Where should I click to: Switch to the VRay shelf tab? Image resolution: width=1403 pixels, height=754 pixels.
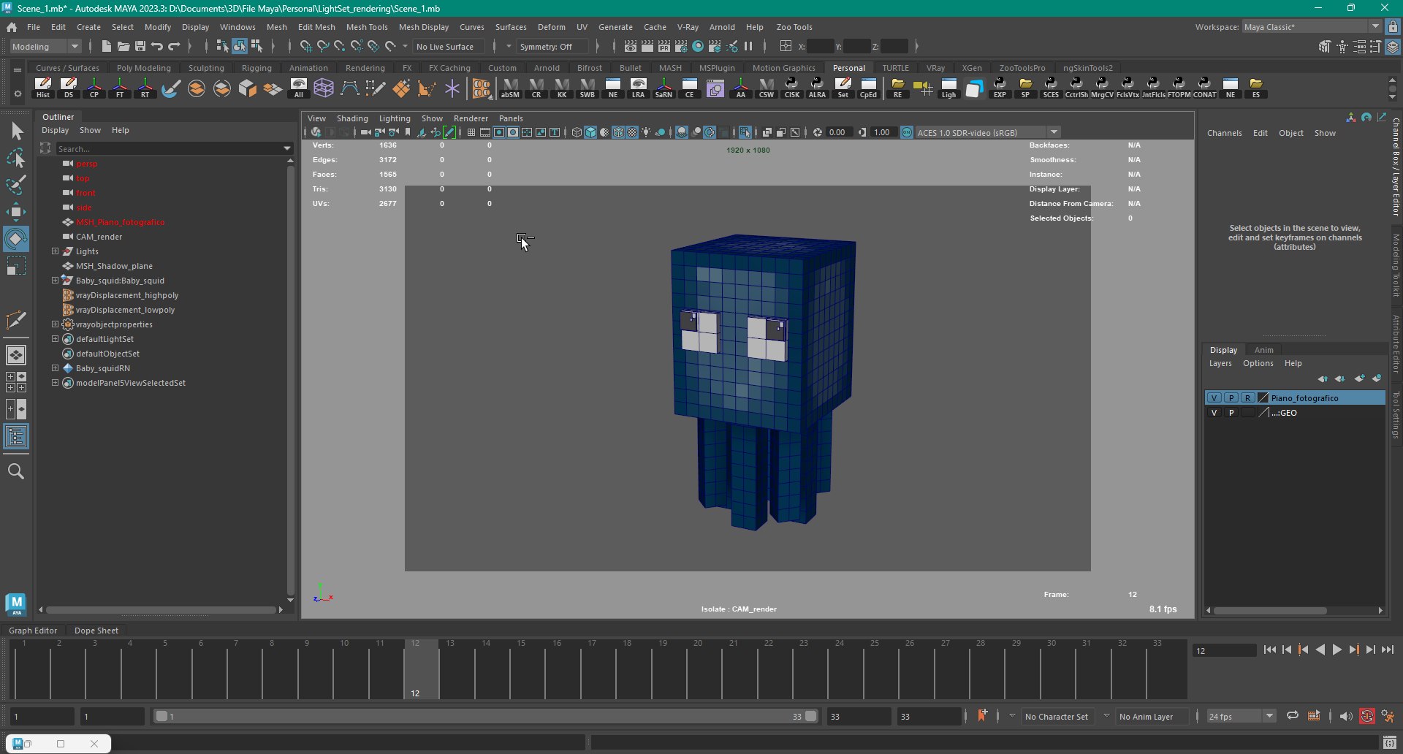(x=935, y=67)
